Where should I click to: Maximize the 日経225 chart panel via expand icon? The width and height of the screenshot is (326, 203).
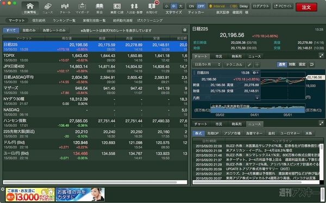tap(321, 56)
